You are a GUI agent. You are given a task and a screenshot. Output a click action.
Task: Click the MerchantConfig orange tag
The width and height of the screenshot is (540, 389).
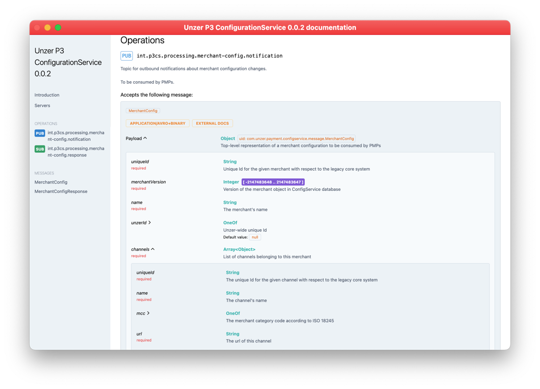[x=143, y=111]
